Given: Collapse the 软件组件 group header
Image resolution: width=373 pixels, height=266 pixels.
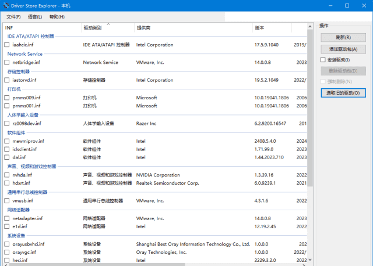Looking at the screenshot, I should point(16,133).
